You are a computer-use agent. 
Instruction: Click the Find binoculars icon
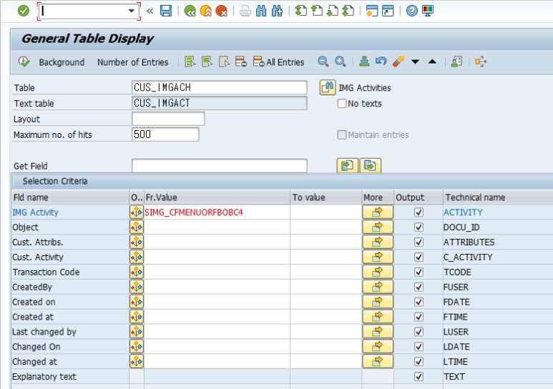261,11
